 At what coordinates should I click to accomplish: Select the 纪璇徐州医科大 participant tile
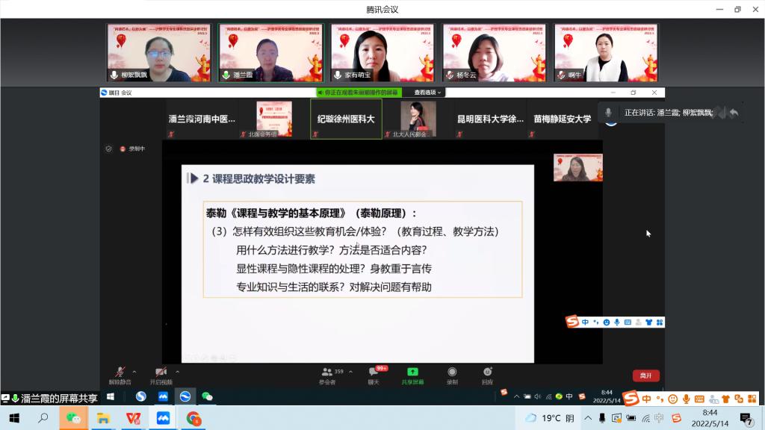tap(345, 119)
